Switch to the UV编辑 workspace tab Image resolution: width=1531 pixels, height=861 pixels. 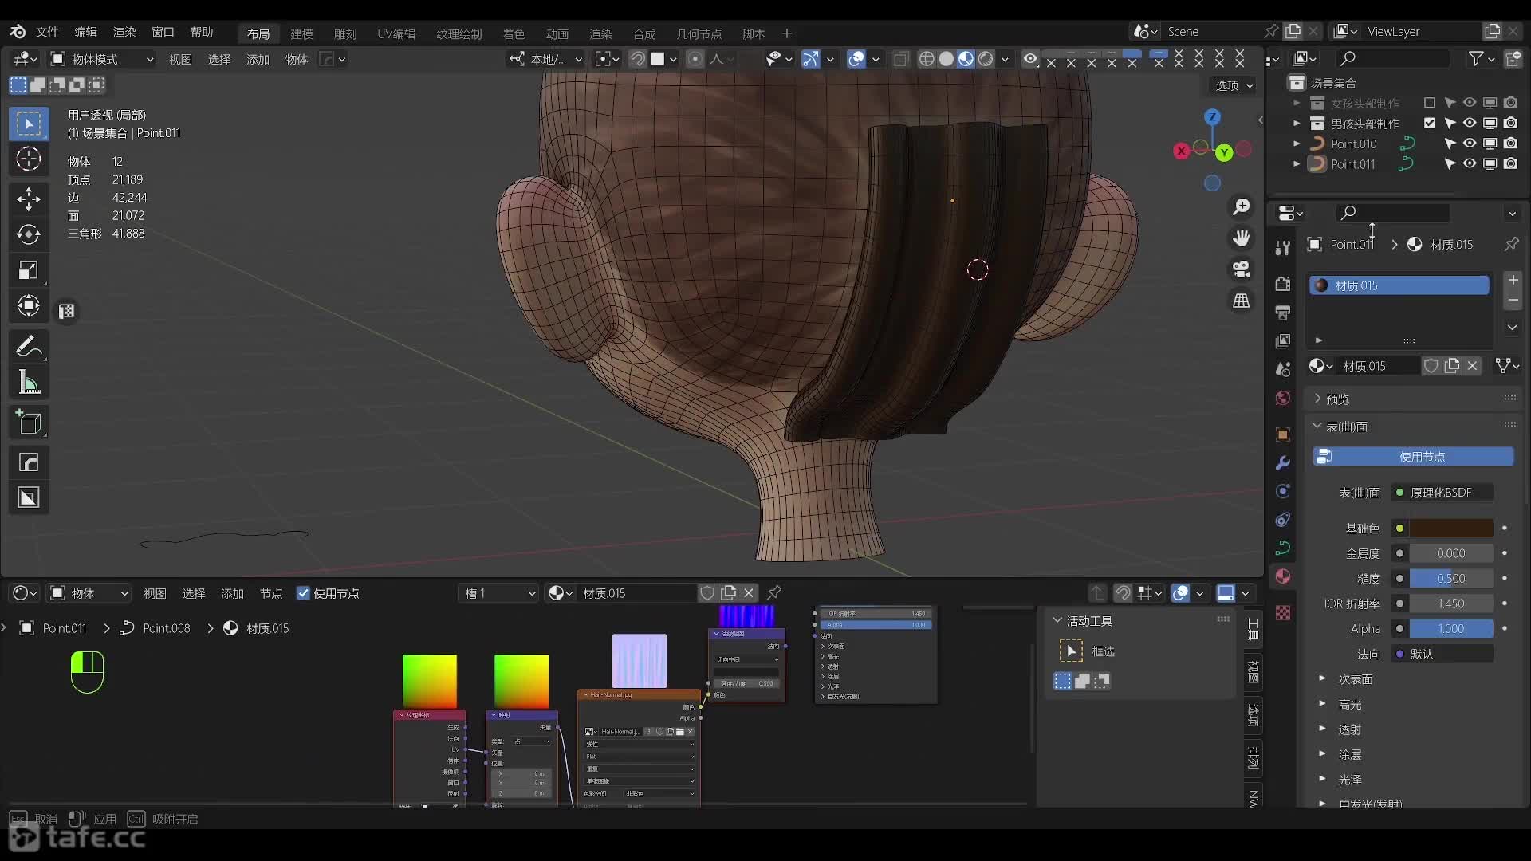tap(396, 33)
